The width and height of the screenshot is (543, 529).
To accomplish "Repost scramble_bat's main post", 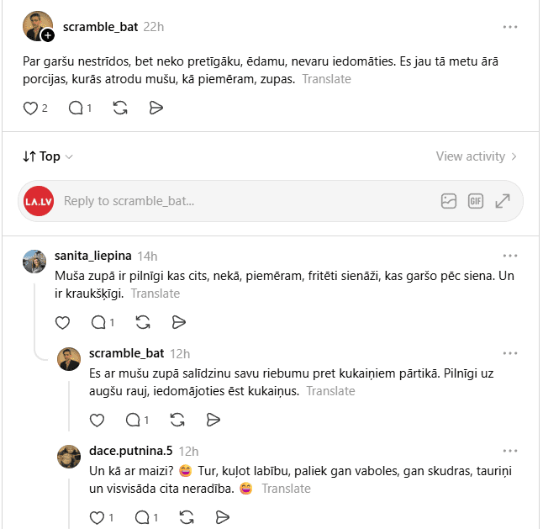I will [x=120, y=108].
